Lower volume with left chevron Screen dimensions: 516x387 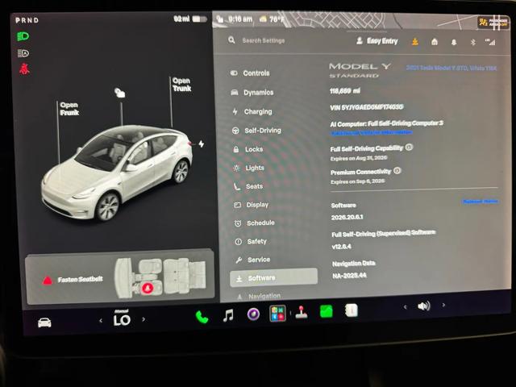[x=405, y=306]
